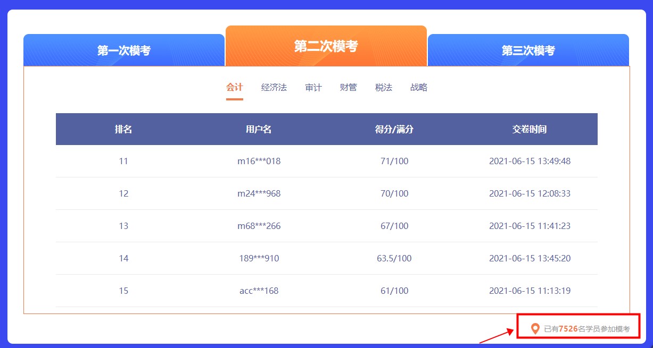The image size is (653, 348).
Task: Click rank number 14
Action: point(123,258)
